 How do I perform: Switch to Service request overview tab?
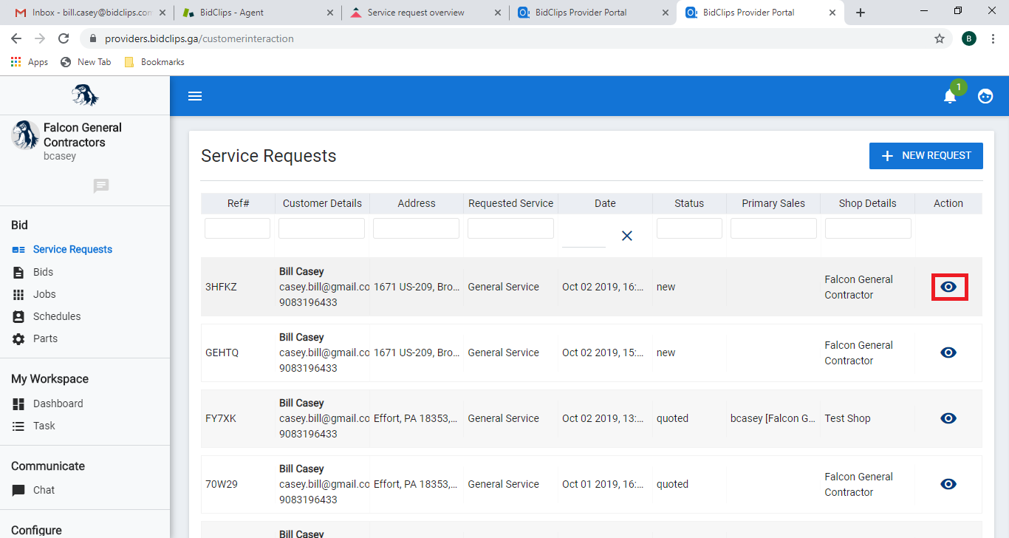[x=425, y=13]
